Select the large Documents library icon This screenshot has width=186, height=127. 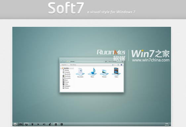[80, 72]
